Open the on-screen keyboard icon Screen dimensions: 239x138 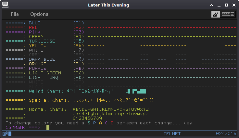(x=228, y=14)
